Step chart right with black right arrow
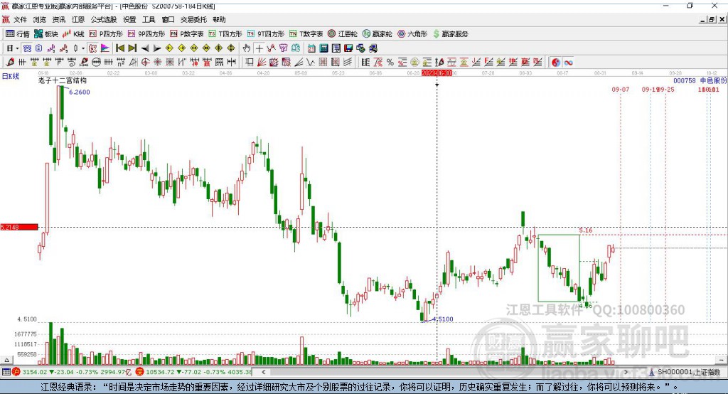Screen dimensions: 728x394 click(157, 48)
